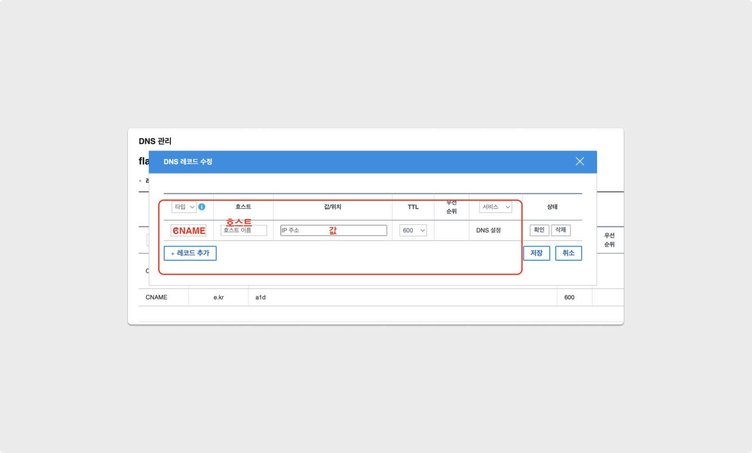Expand the 서비스 dropdown in header
752x453 pixels.
pyautogui.click(x=495, y=207)
